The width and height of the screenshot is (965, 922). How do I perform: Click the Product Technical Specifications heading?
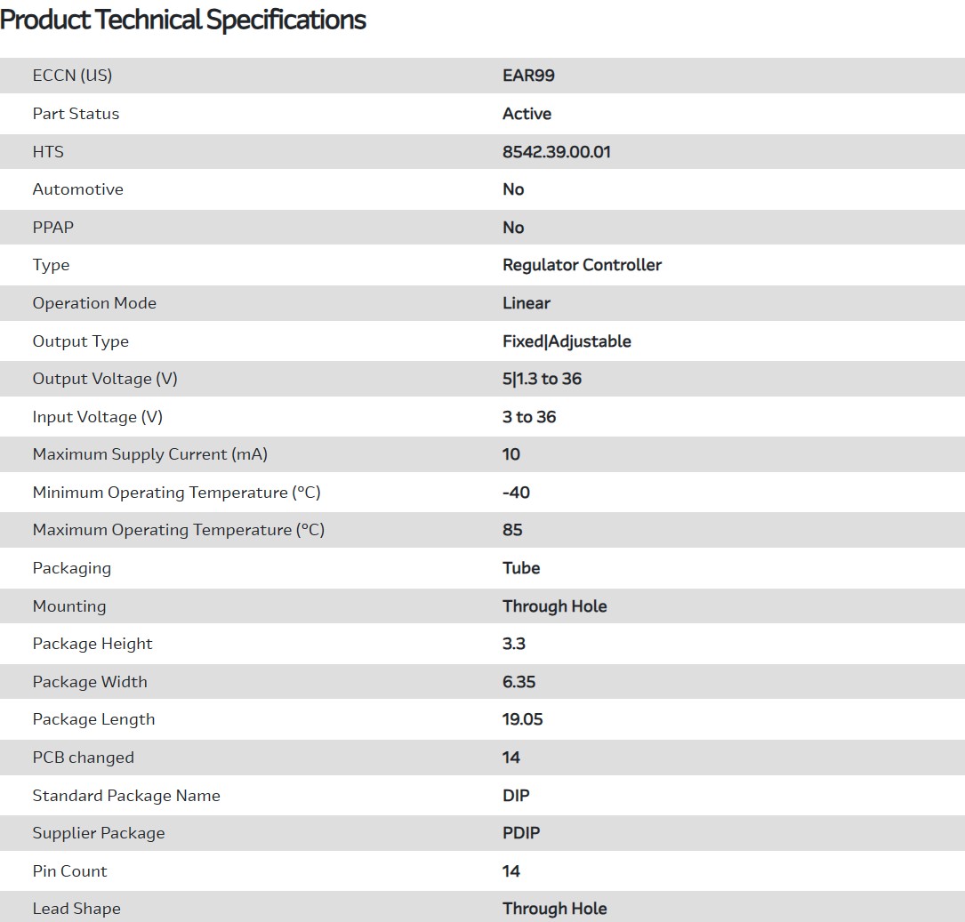pos(183,20)
